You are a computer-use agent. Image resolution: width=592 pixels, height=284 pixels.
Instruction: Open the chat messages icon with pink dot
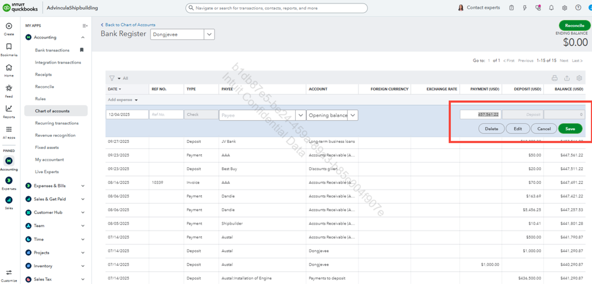click(538, 8)
